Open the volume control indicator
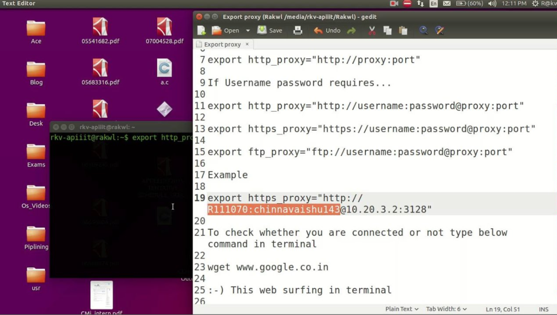Viewport: 557px width, 315px height. point(492,4)
